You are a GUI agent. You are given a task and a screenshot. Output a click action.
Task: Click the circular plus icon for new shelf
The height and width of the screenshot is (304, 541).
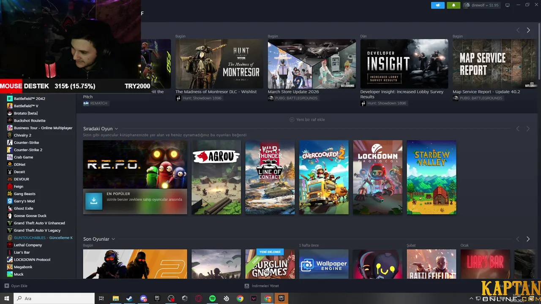(292, 119)
